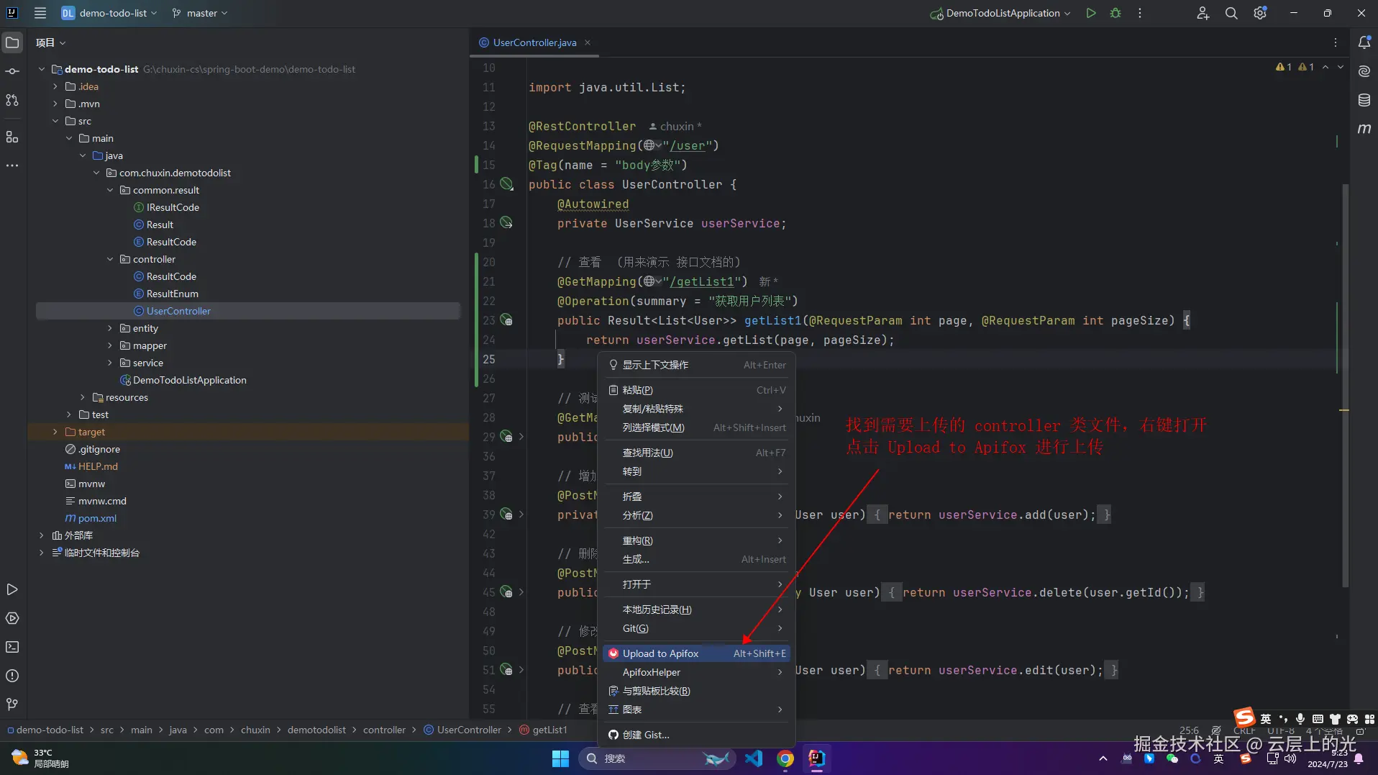Open the main hamburger menu

point(40,13)
